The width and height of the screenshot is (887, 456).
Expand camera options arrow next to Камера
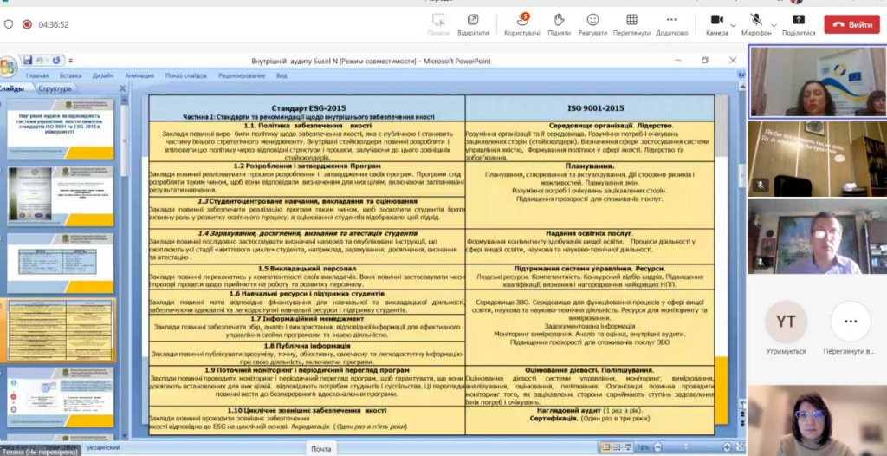tap(733, 25)
